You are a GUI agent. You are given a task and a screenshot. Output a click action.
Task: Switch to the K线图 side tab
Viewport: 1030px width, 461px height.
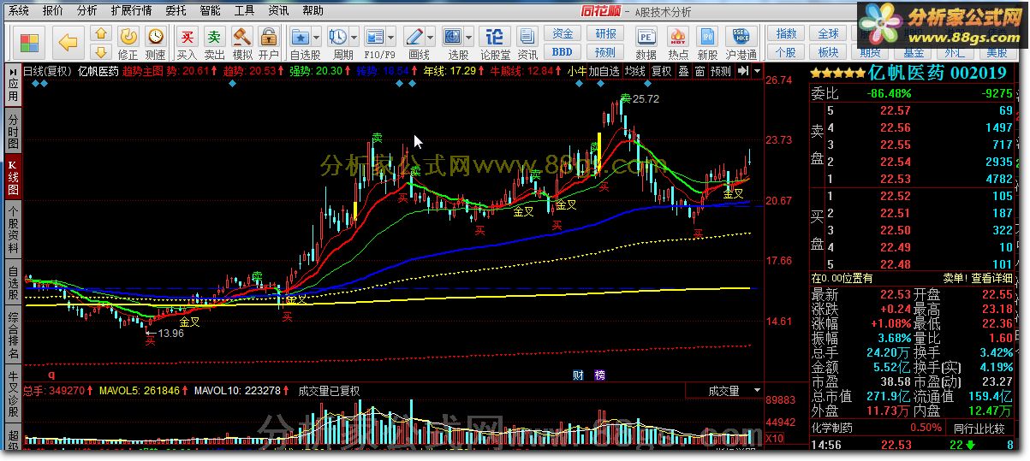[x=13, y=177]
